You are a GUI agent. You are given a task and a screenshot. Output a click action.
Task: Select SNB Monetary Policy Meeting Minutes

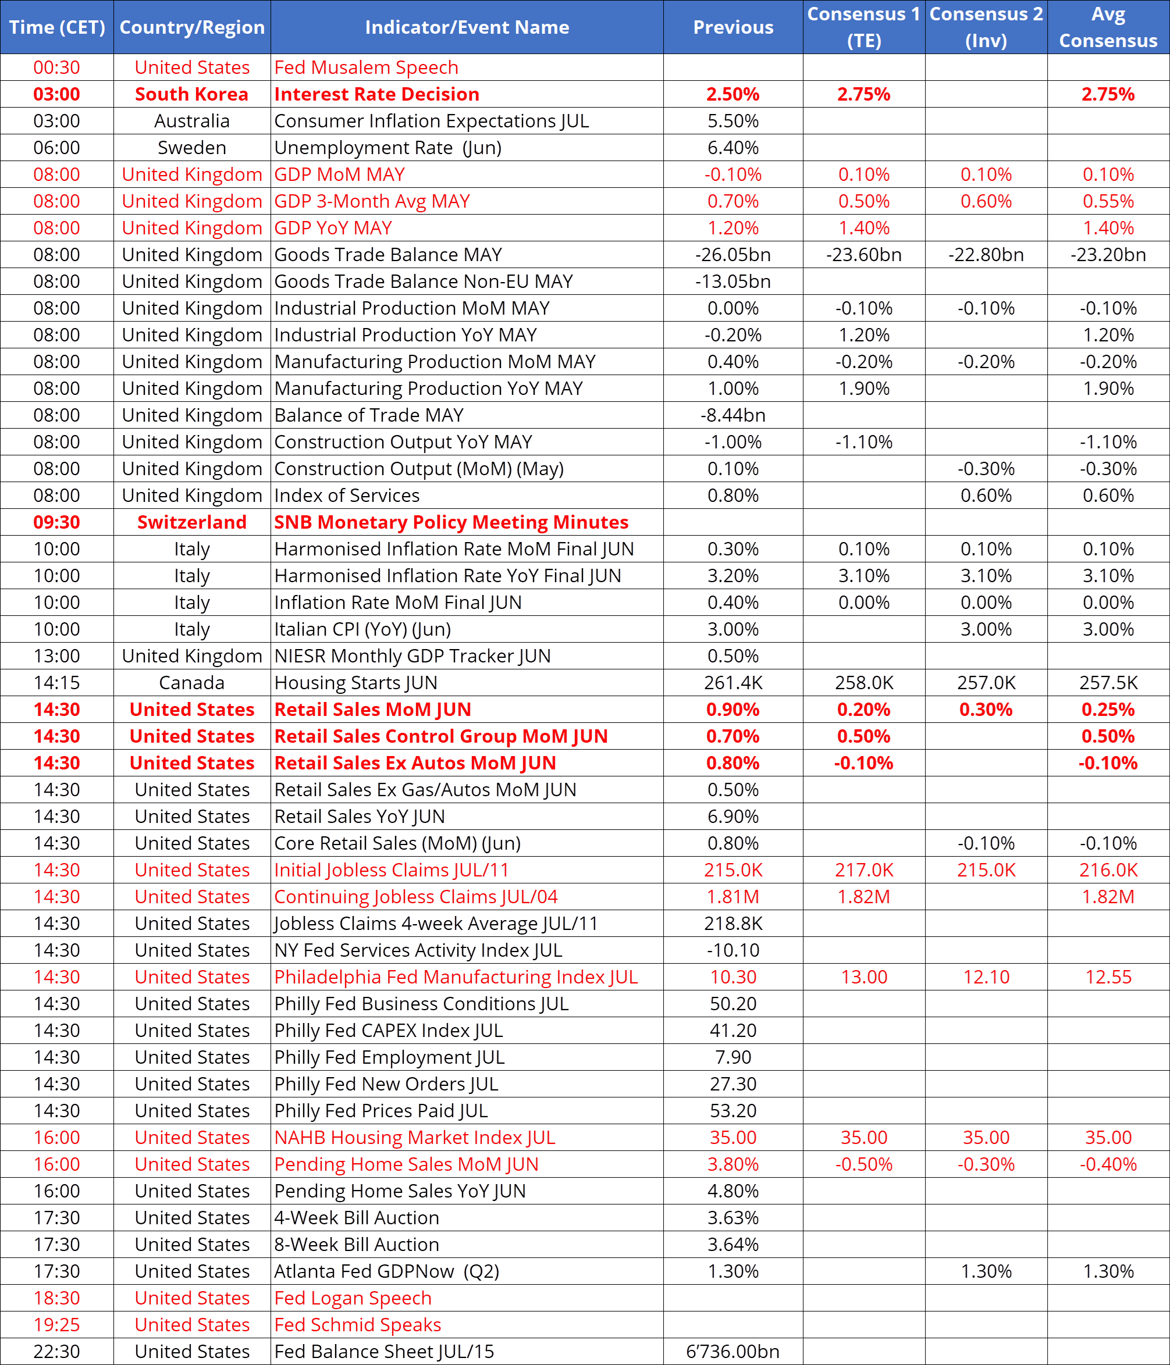(467, 522)
